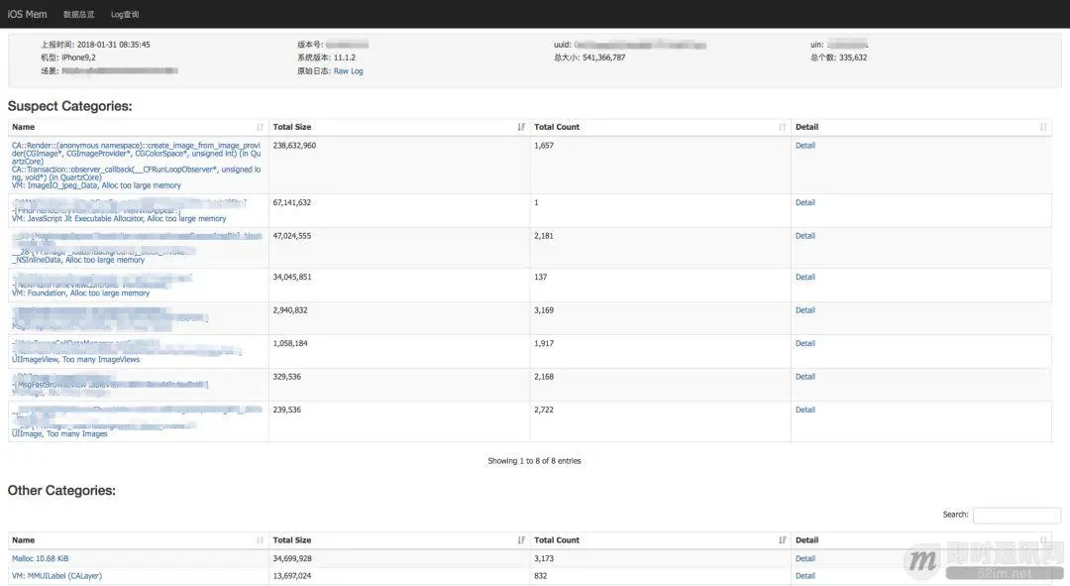
Task: Open Detail for the 238,632,960 row
Action: click(x=805, y=146)
